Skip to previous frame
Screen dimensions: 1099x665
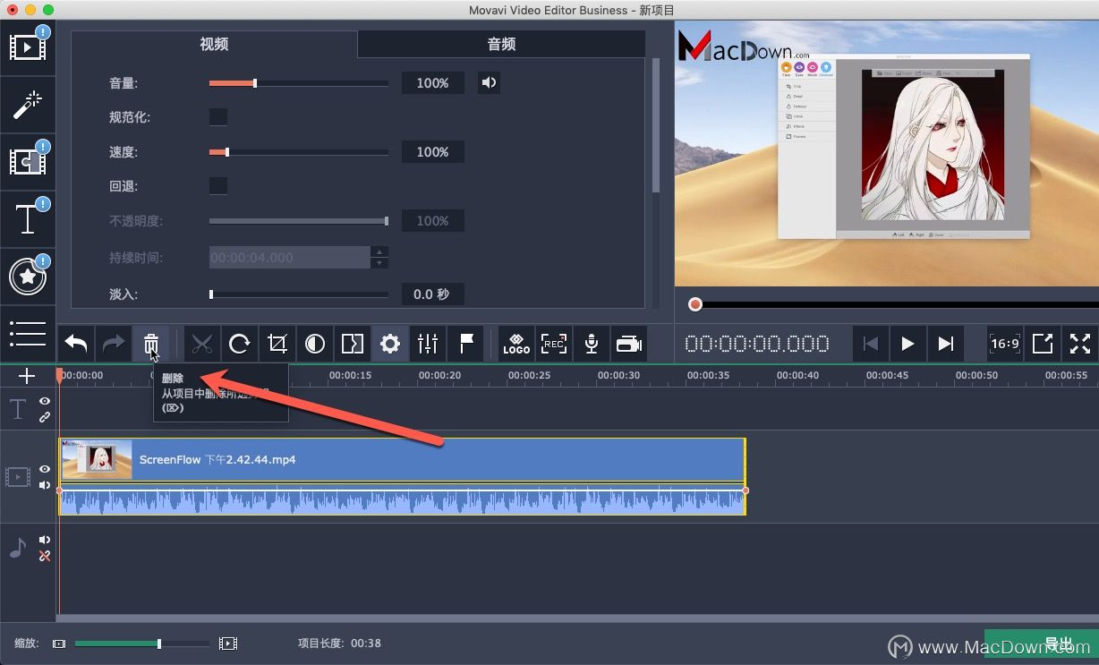[x=871, y=344]
